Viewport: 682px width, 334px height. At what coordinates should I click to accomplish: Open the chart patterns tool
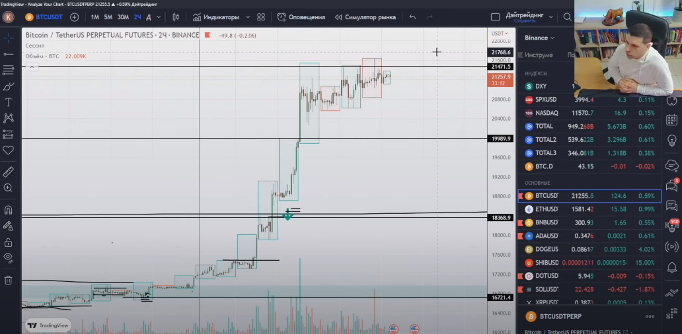(x=9, y=118)
